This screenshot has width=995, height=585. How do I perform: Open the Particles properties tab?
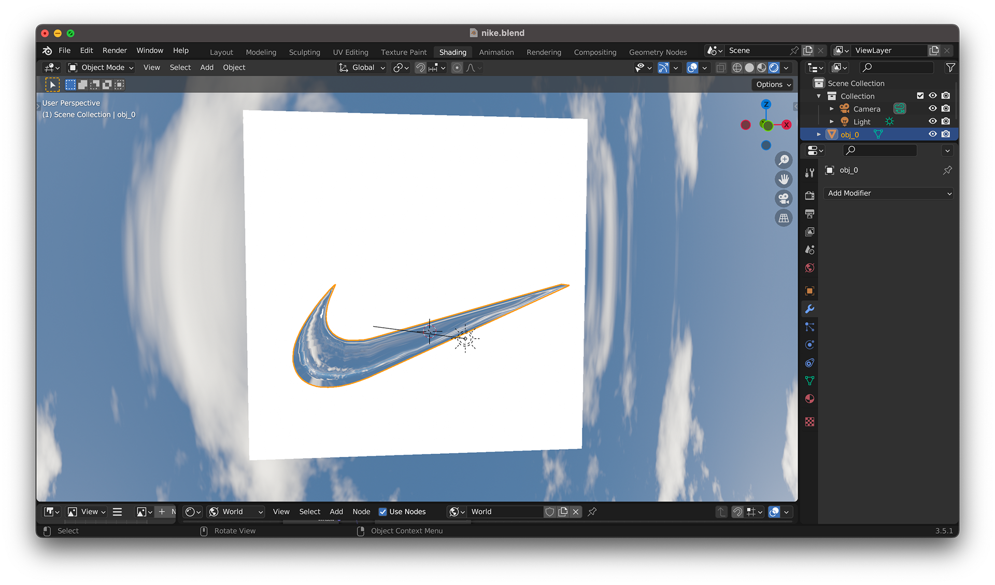coord(809,327)
